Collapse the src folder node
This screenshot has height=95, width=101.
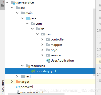click(12, 8)
